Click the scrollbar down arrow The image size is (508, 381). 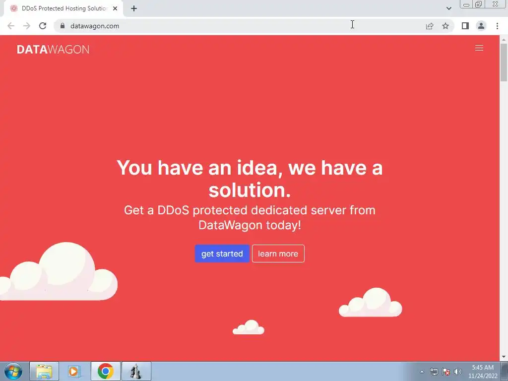pos(504,357)
